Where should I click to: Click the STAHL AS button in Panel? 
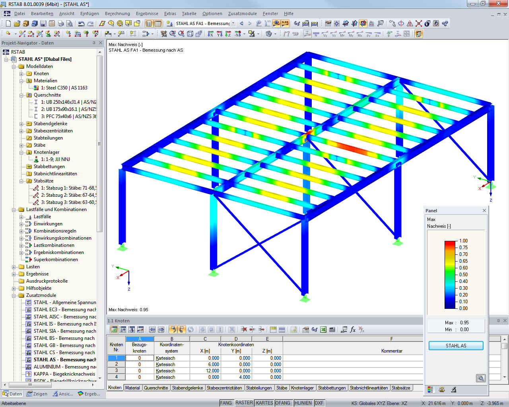pyautogui.click(x=456, y=346)
